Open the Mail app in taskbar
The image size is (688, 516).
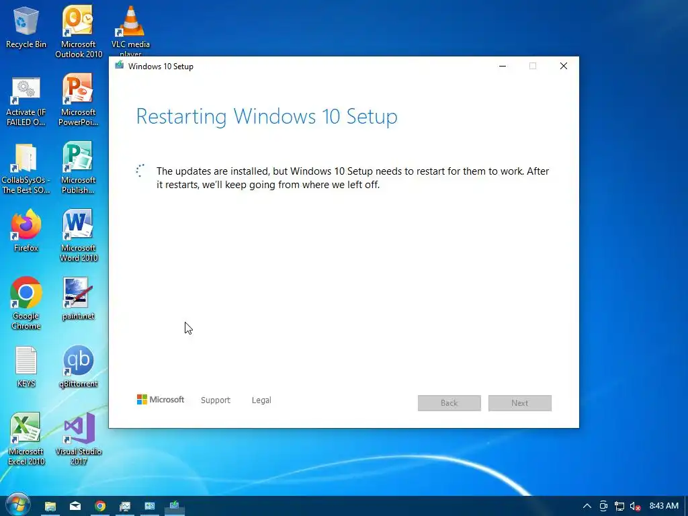[75, 506]
